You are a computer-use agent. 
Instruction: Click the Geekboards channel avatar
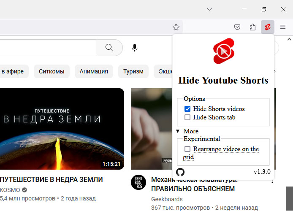point(138,182)
